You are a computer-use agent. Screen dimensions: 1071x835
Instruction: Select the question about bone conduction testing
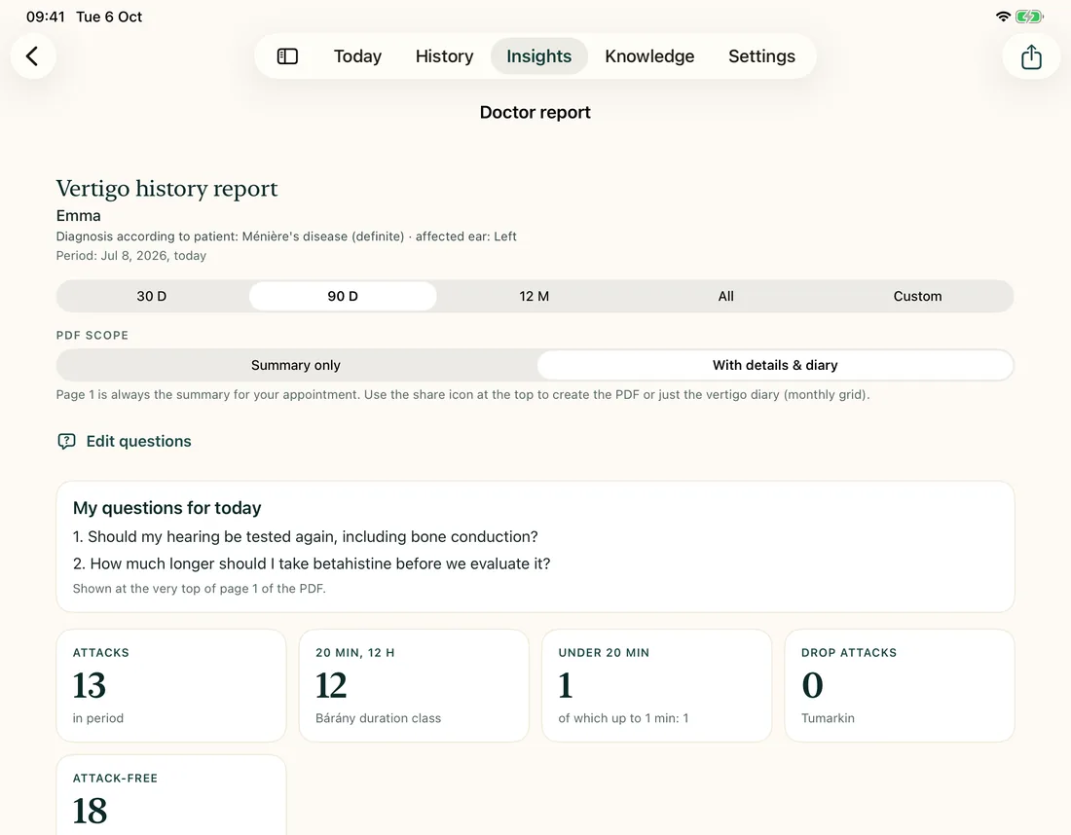[306, 536]
